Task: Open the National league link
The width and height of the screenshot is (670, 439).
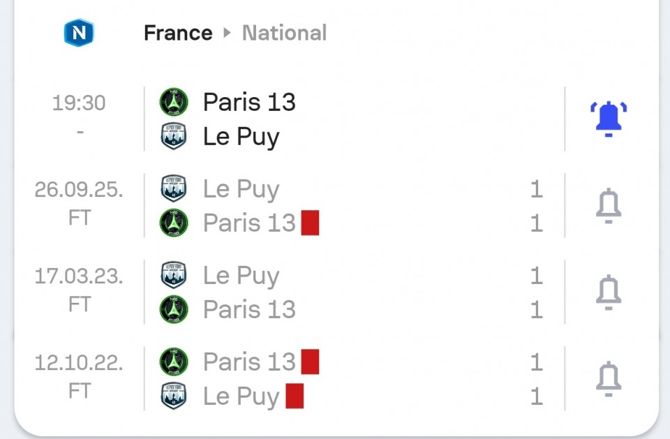Action: point(284,33)
